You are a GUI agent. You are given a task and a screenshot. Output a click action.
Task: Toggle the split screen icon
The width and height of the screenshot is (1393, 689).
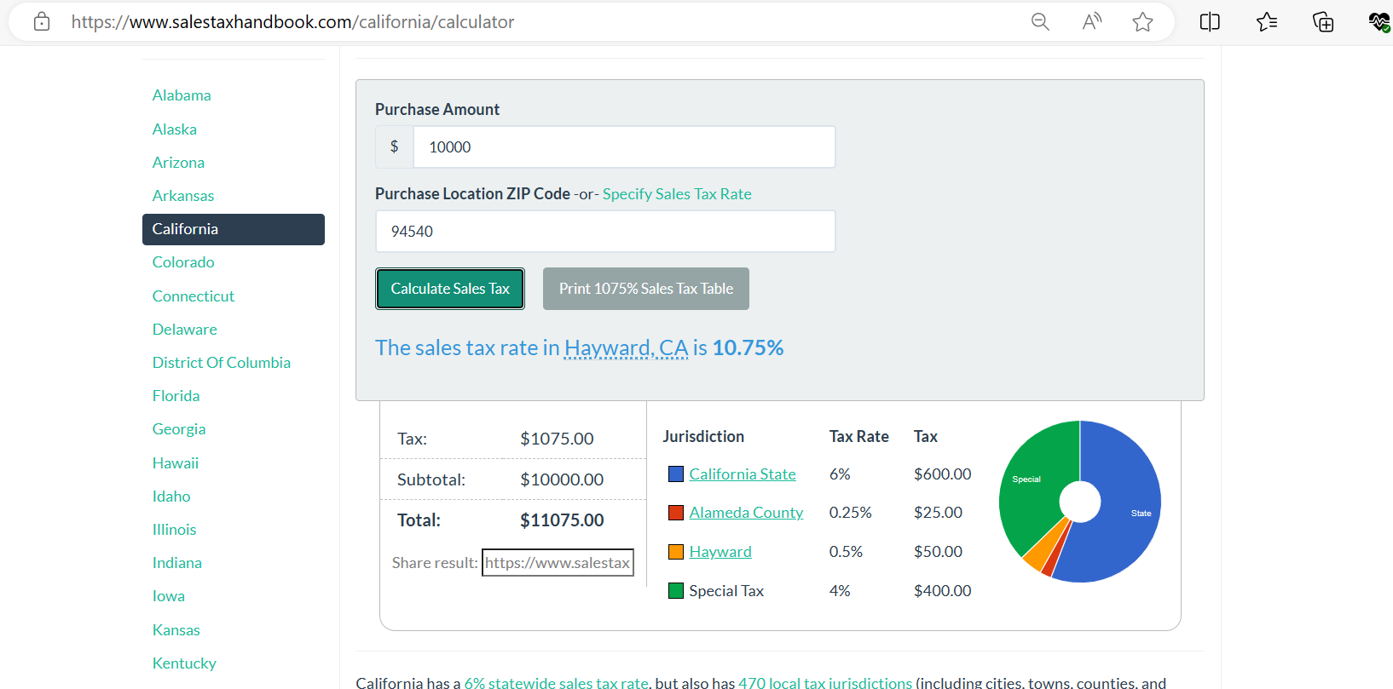click(x=1210, y=22)
